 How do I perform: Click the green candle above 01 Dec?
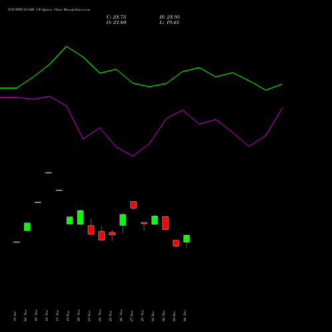[x=155, y=220]
